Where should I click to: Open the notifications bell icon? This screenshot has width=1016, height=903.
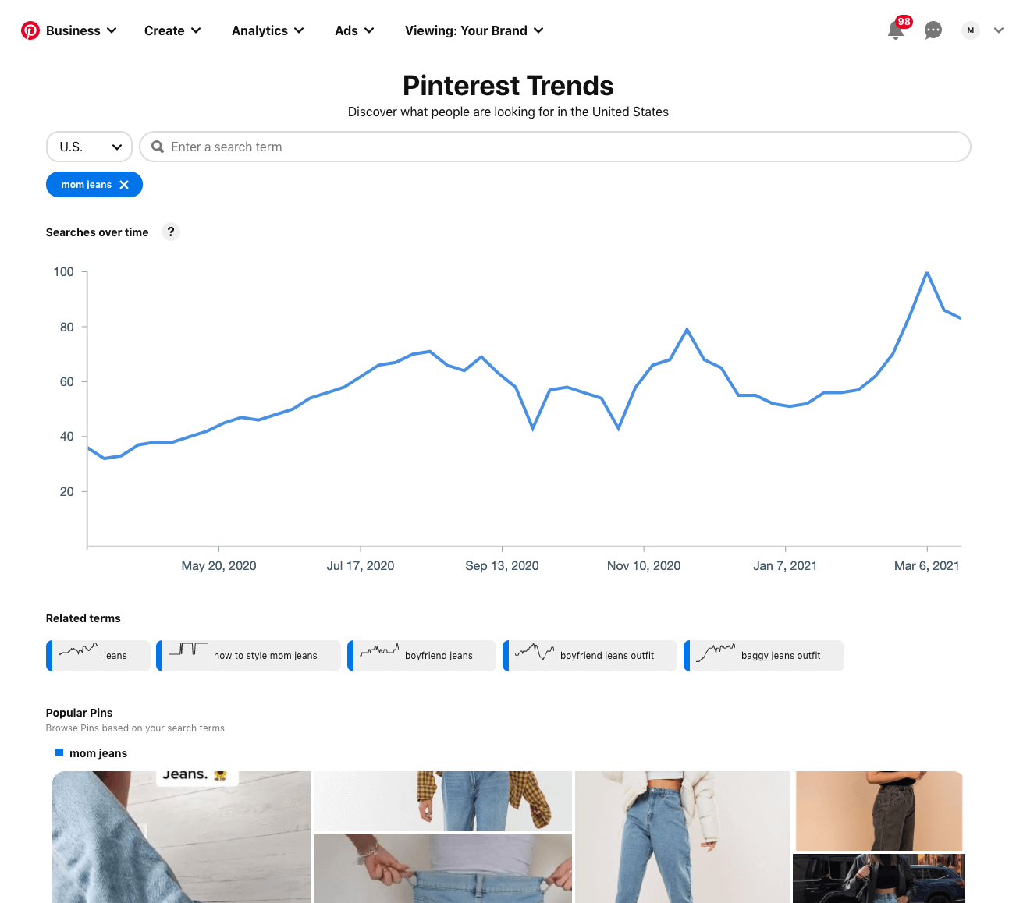click(896, 30)
